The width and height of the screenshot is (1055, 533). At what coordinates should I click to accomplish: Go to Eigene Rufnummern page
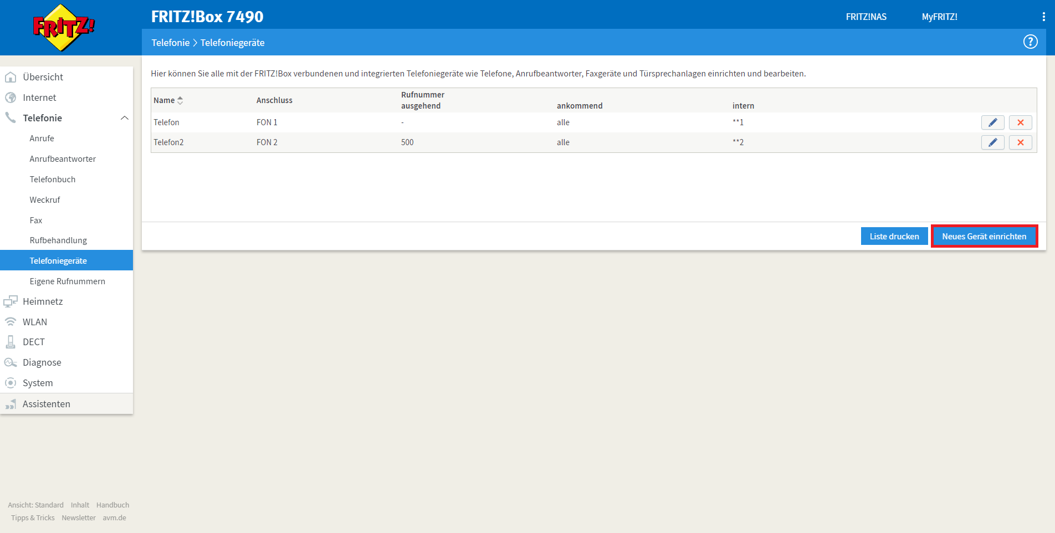[67, 281]
